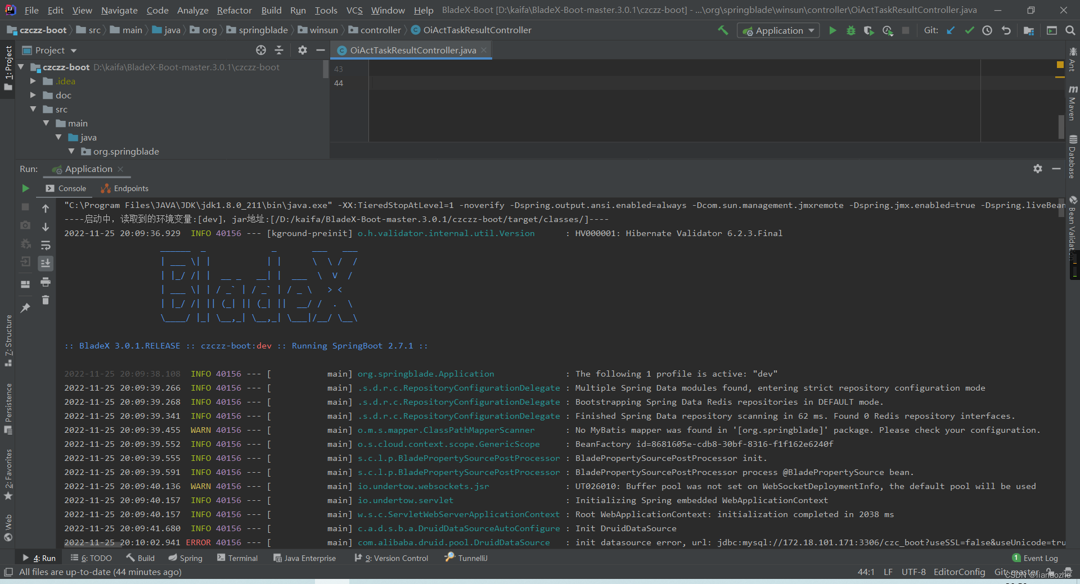
Task: Click the Project tree scrollbar
Action: (x=326, y=69)
